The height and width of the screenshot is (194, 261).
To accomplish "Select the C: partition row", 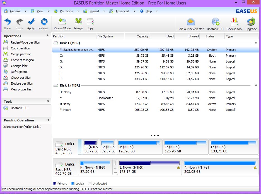I will tap(156, 56).
